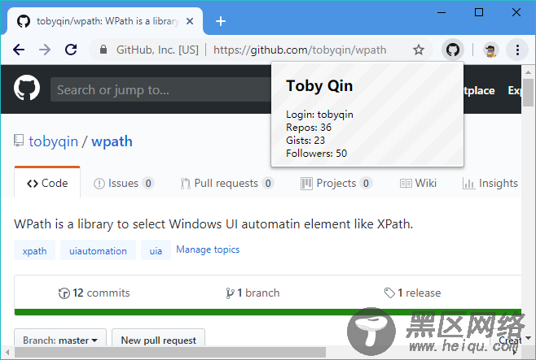Reload the page with refresh icon
Viewport: 536px width, 360px height.
[x=71, y=50]
